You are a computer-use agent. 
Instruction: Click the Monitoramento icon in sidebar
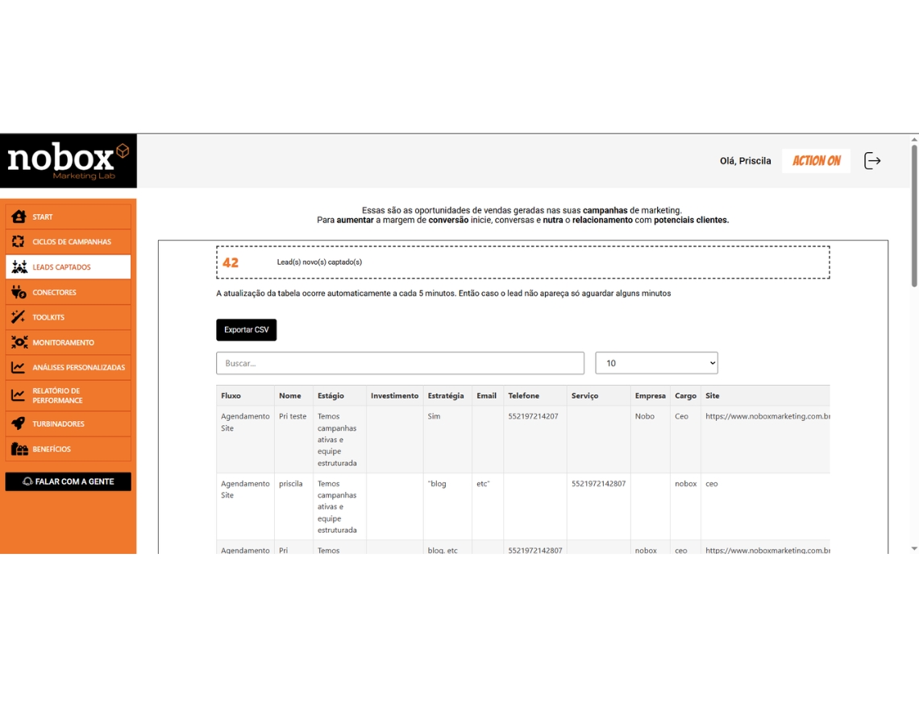(x=19, y=342)
